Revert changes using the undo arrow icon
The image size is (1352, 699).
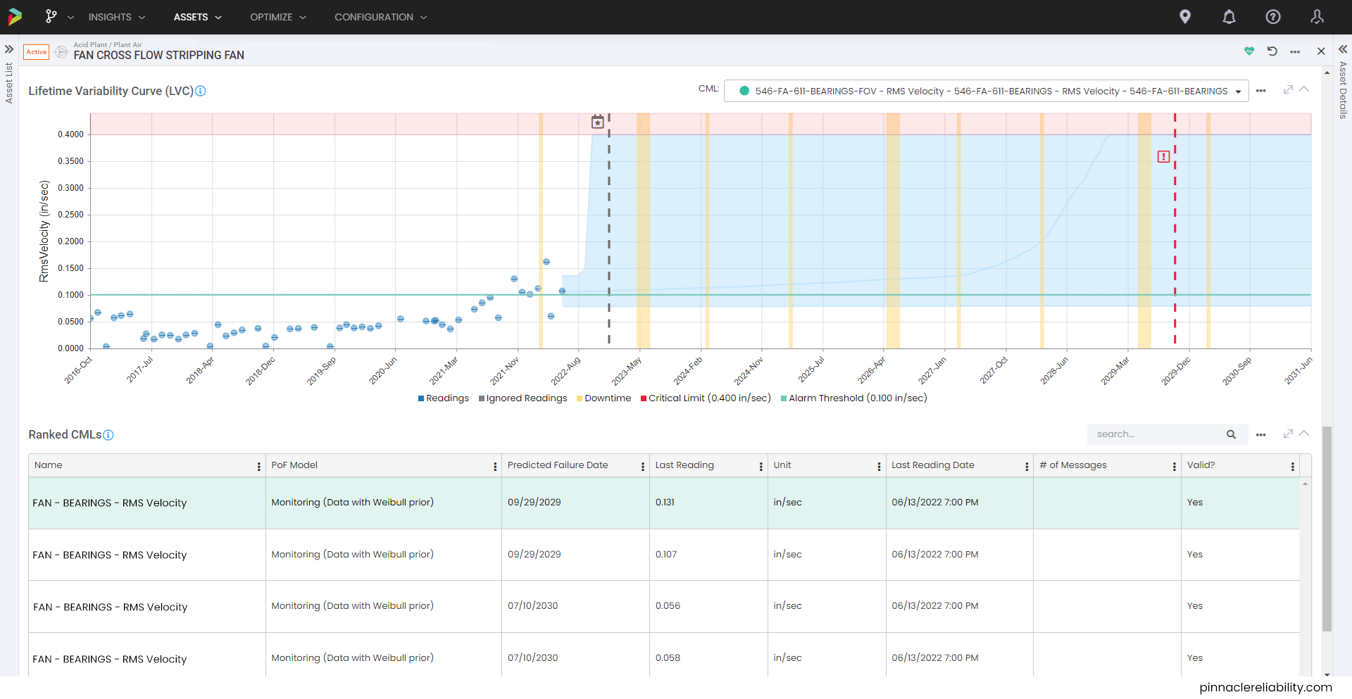[1272, 51]
